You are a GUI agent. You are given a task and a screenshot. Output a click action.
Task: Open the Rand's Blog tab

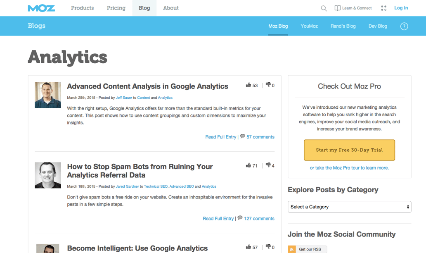click(x=343, y=26)
